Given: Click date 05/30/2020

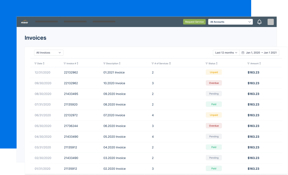Looking at the screenshot, I should pos(43,126).
